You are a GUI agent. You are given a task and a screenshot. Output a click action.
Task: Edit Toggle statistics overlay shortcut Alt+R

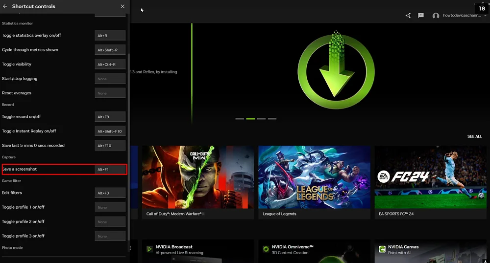click(110, 36)
